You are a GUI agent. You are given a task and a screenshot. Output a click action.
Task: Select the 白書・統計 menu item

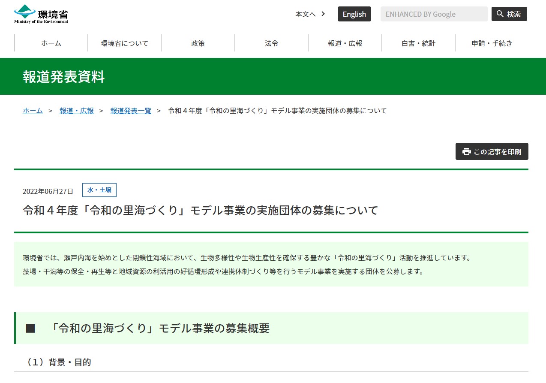pos(418,43)
